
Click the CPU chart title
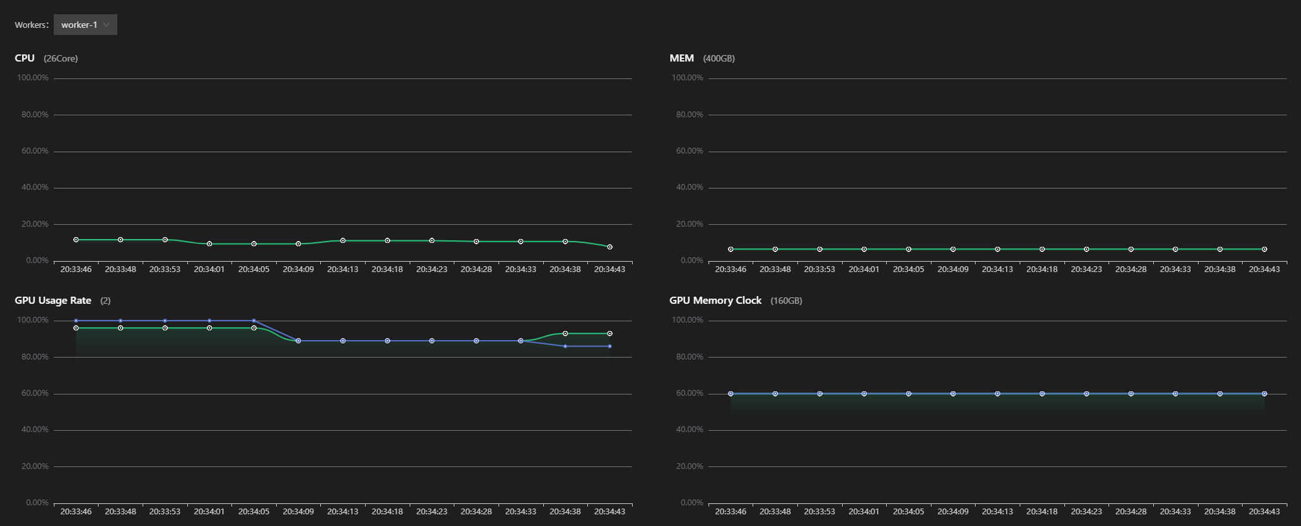coord(25,58)
